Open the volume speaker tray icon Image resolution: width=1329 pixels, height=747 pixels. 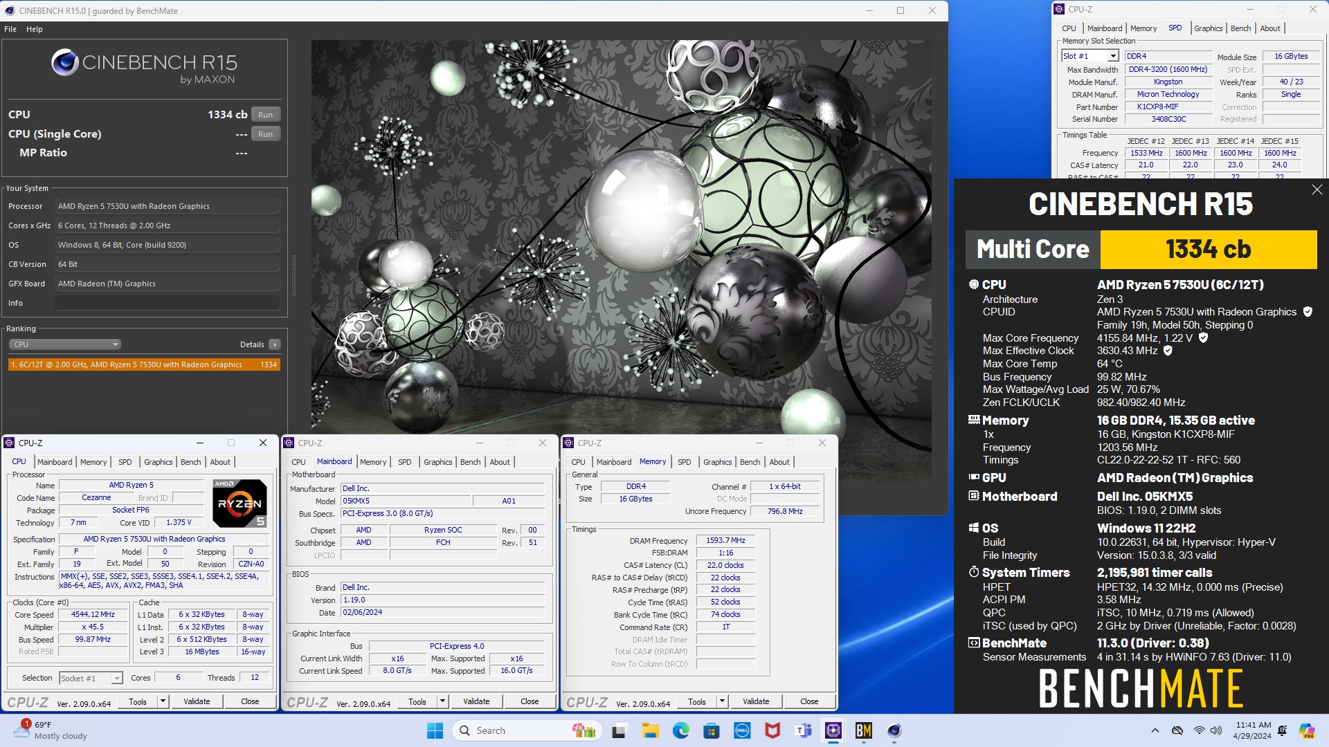(x=1218, y=730)
